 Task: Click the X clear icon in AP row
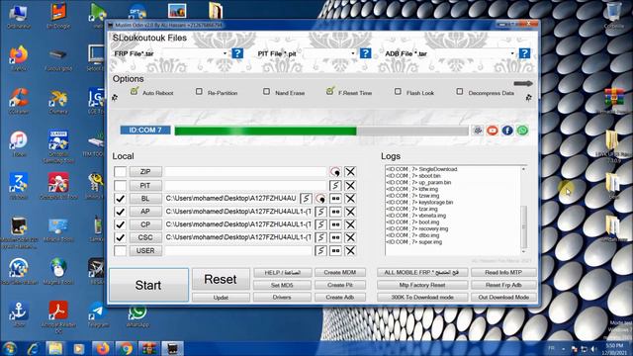(350, 212)
